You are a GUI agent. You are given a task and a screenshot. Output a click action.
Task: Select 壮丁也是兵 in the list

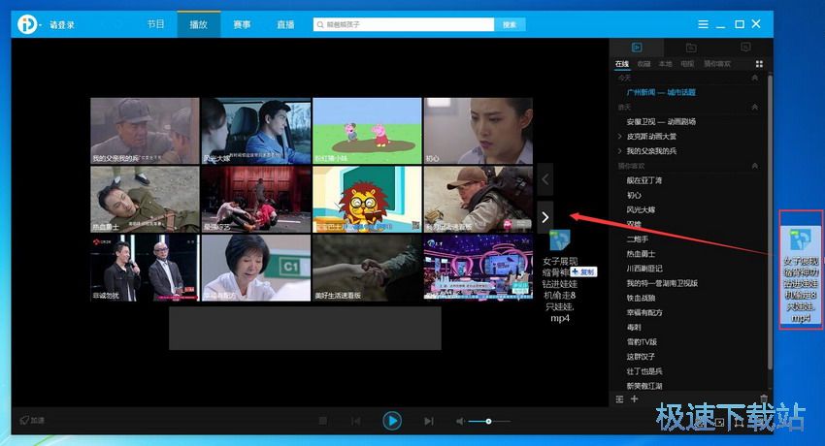[644, 372]
